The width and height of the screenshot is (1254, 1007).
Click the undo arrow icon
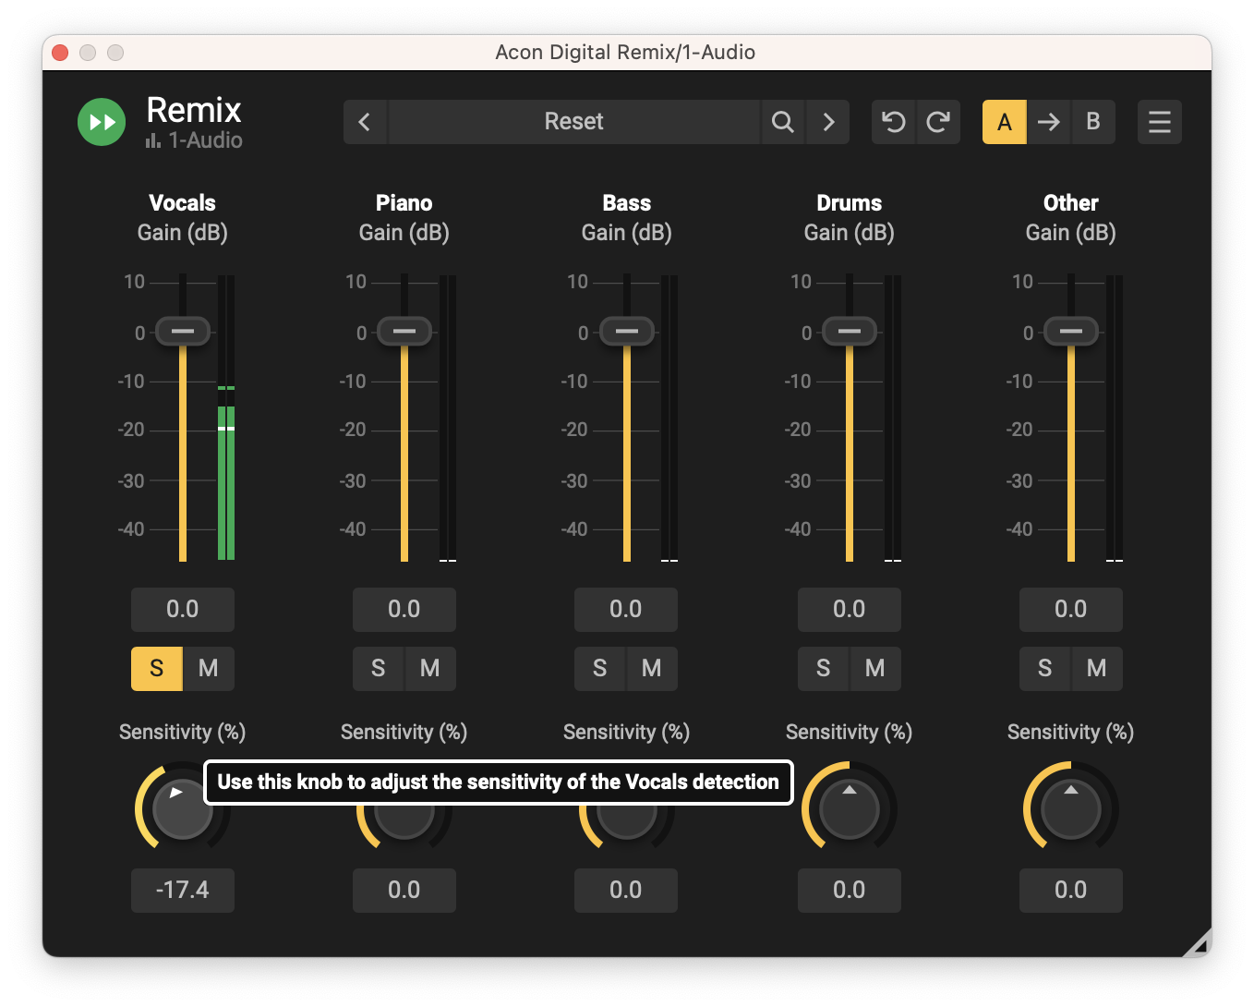893,122
